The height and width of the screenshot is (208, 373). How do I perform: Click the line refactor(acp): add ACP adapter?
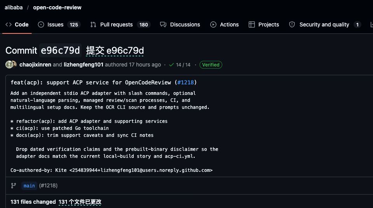[89, 121]
